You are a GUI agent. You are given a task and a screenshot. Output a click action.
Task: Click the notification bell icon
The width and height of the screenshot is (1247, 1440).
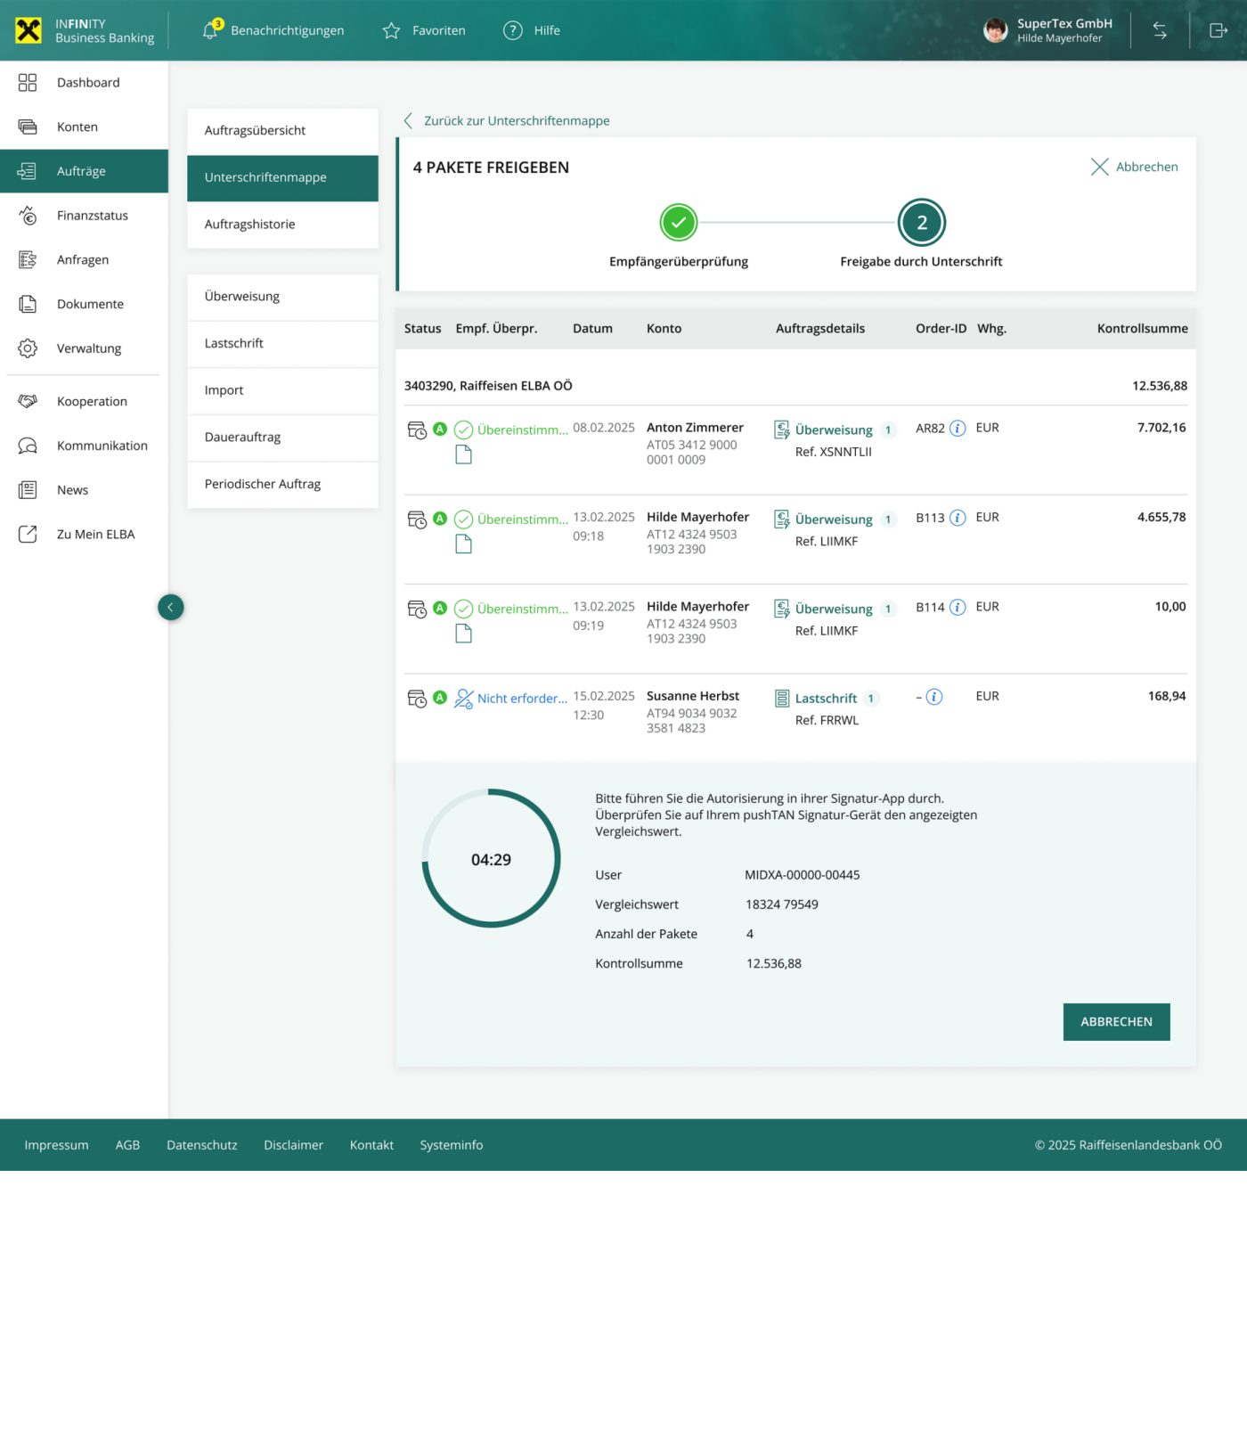click(x=211, y=30)
